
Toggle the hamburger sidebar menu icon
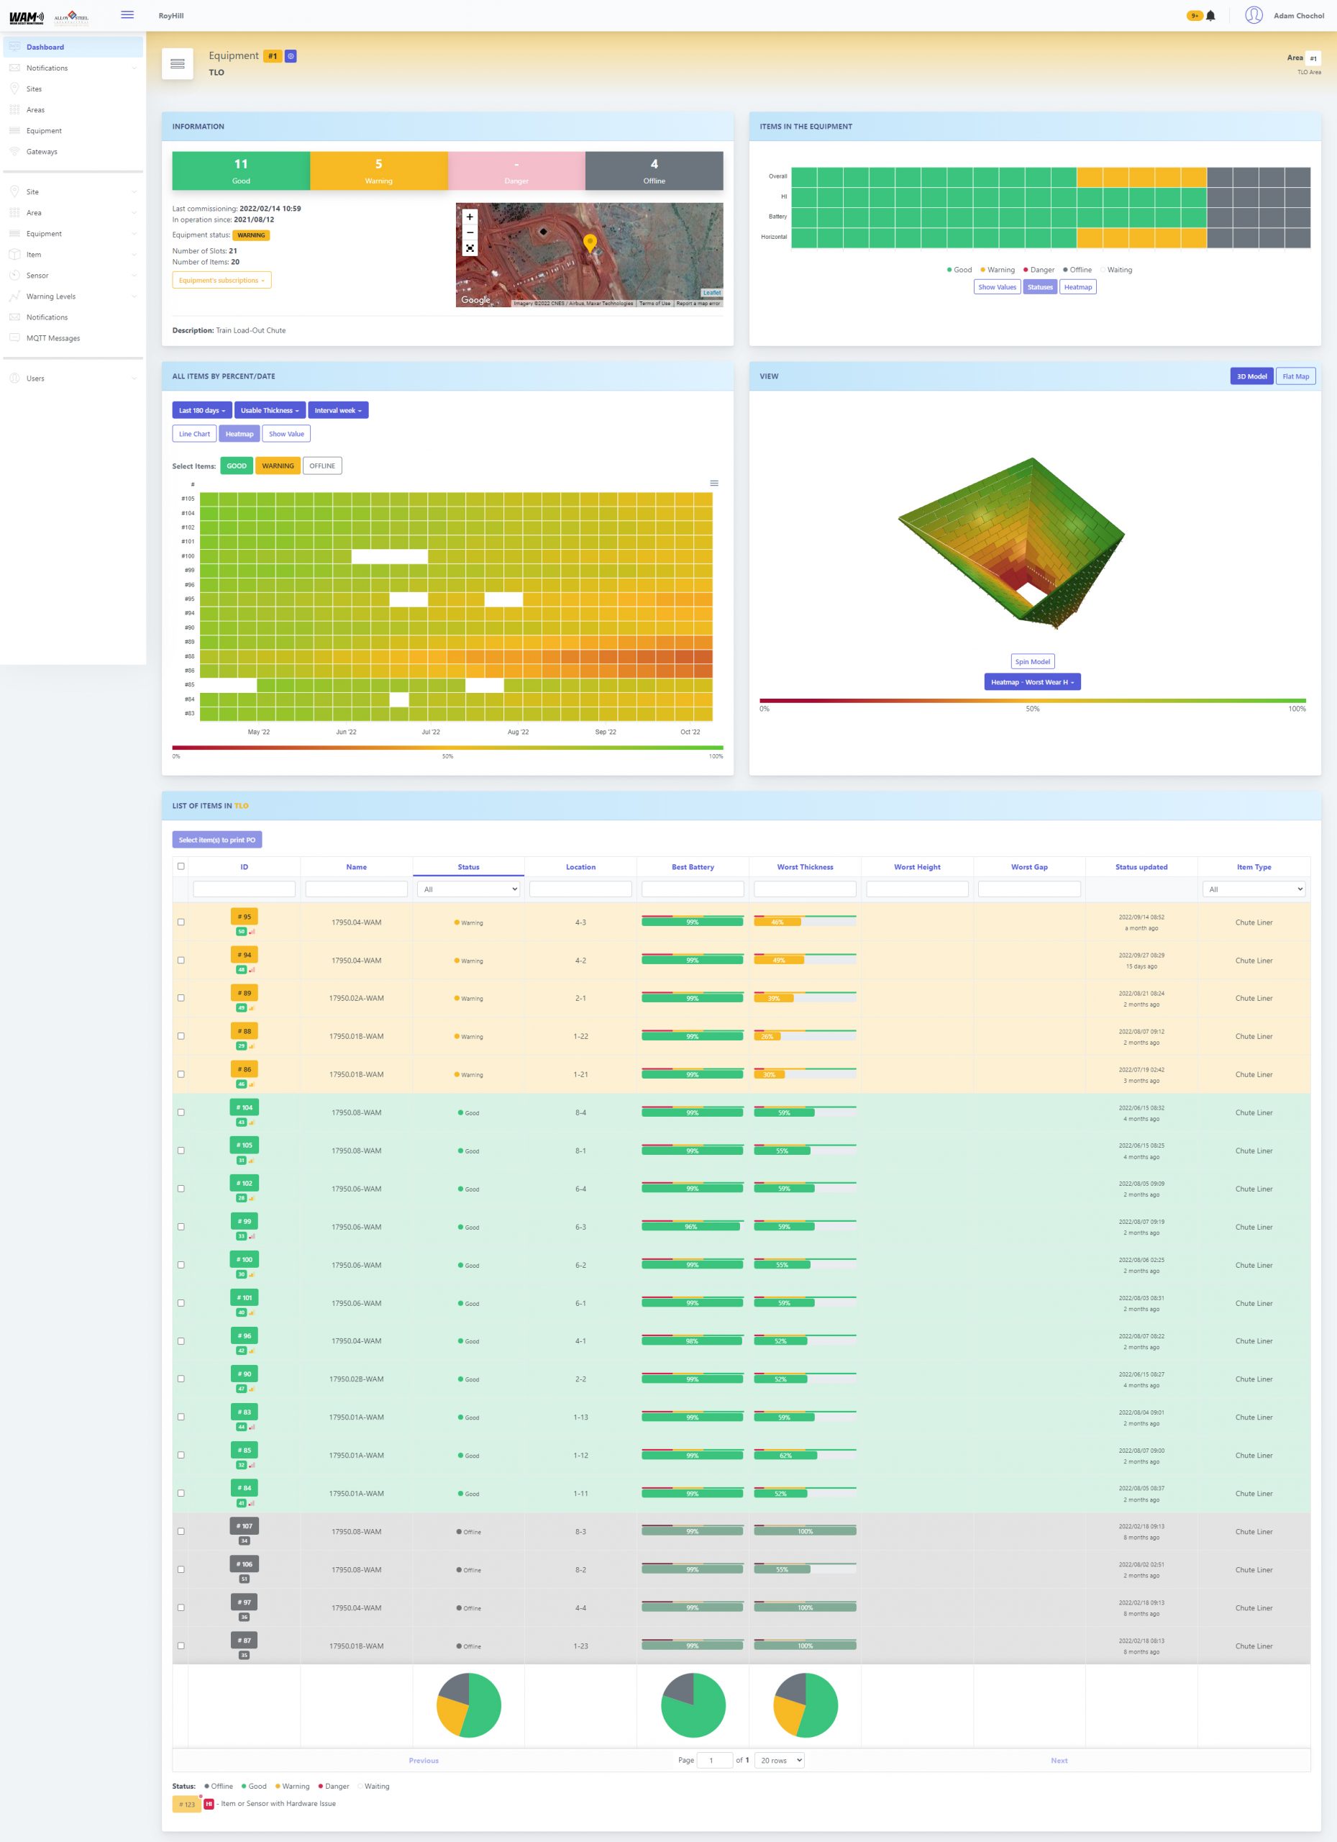click(127, 14)
